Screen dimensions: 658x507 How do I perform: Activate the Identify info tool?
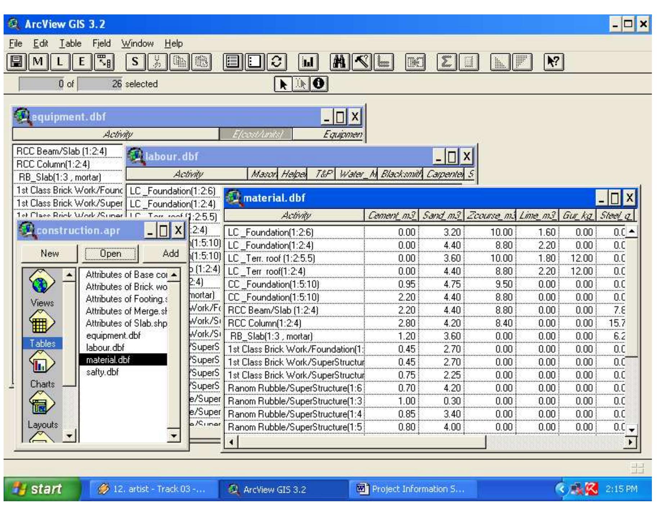[319, 84]
